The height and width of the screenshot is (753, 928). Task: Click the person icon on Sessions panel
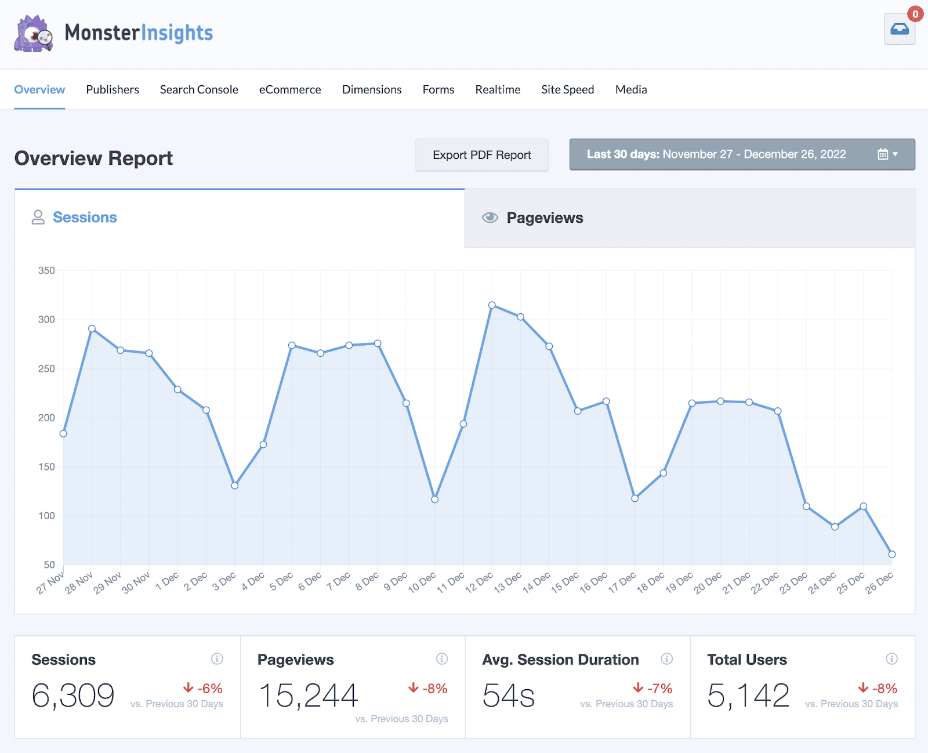[x=38, y=217]
